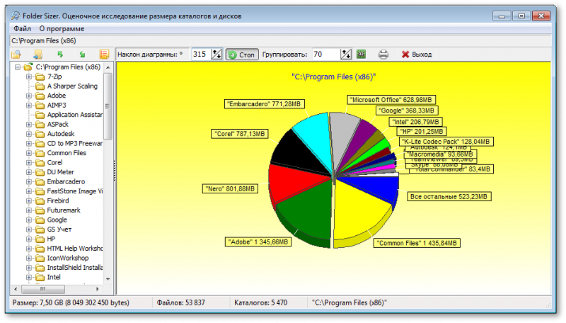This screenshot has height=323, width=566.
Task: Select CD to MP3 Freeware folder
Action: pos(75,143)
